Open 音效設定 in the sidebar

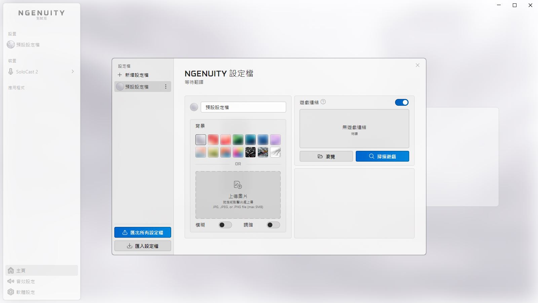(x=42, y=281)
